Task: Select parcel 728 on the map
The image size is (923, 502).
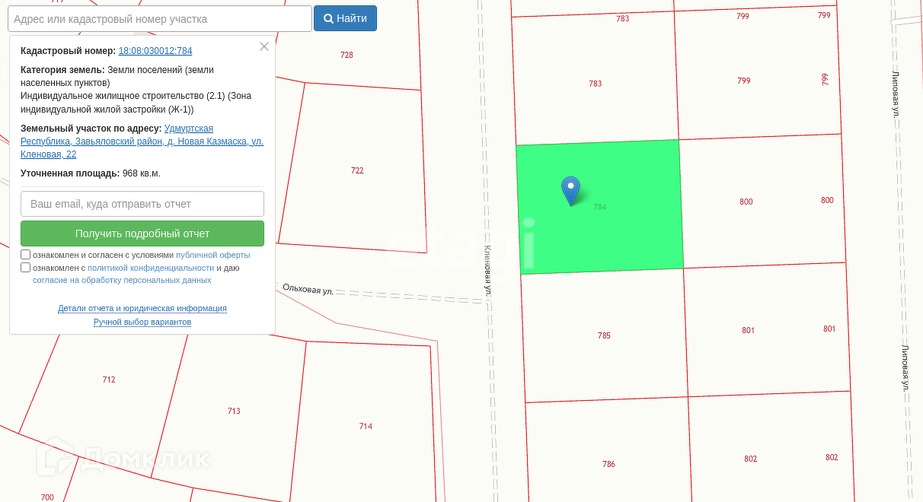Action: [347, 55]
